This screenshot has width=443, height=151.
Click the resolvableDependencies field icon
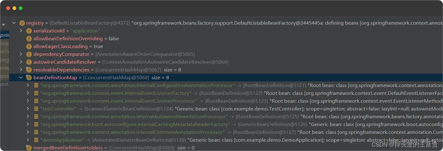(x=29, y=70)
